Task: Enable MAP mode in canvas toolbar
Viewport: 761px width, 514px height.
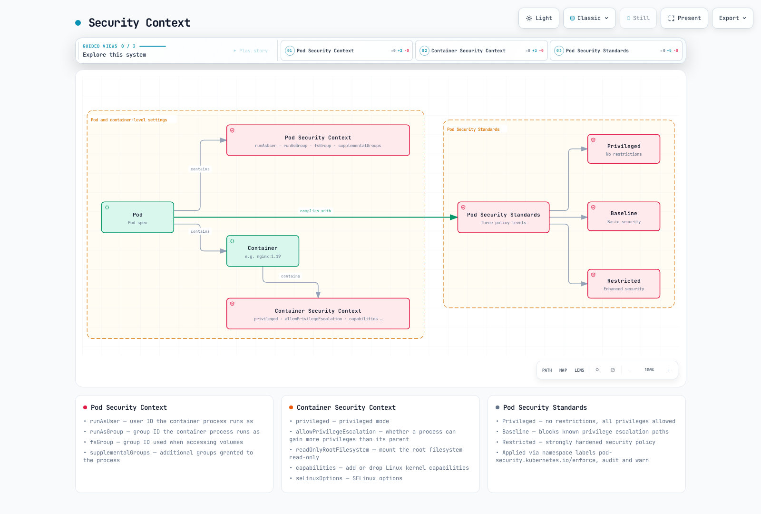Action: pos(563,370)
